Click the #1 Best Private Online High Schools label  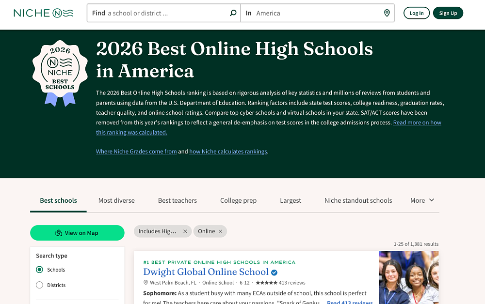coord(219,262)
